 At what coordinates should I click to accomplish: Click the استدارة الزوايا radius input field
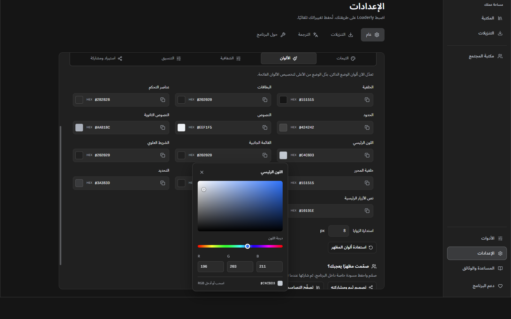pos(339,231)
